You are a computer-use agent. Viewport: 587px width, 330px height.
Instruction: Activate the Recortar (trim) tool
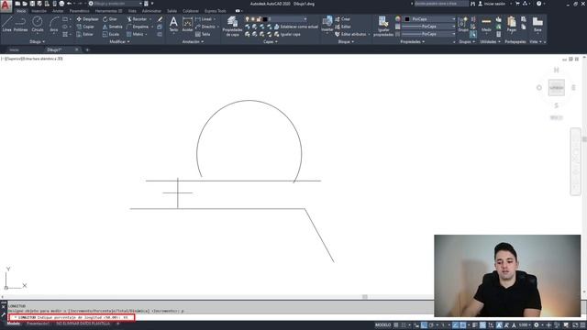[137, 19]
